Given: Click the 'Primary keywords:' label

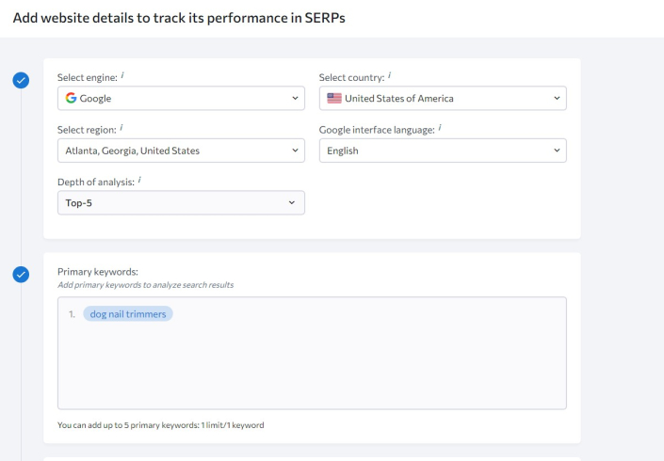Looking at the screenshot, I should pos(98,272).
